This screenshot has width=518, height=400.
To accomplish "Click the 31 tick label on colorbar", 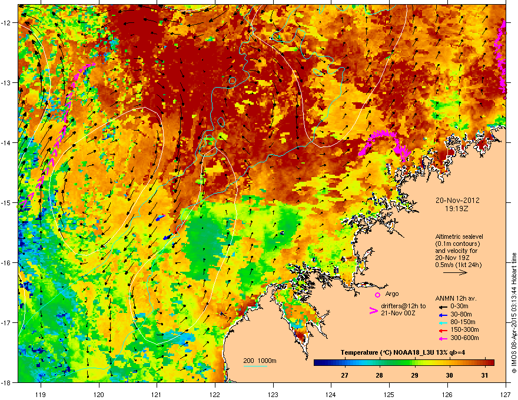I will click(484, 375).
